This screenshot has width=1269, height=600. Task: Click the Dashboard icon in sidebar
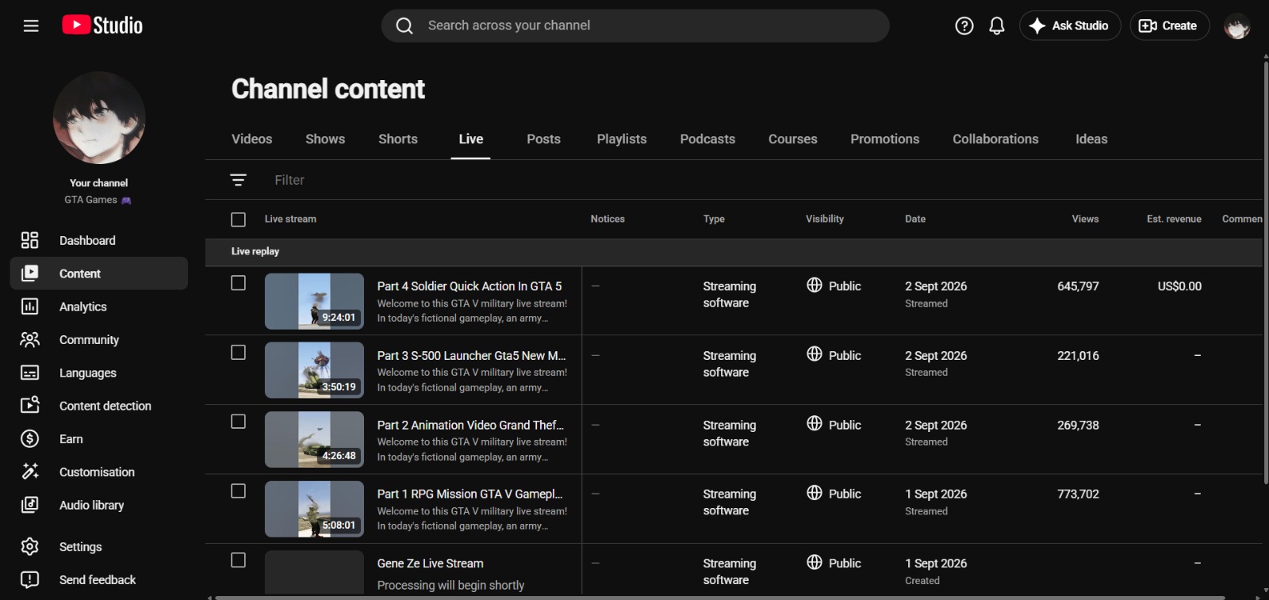(x=29, y=240)
